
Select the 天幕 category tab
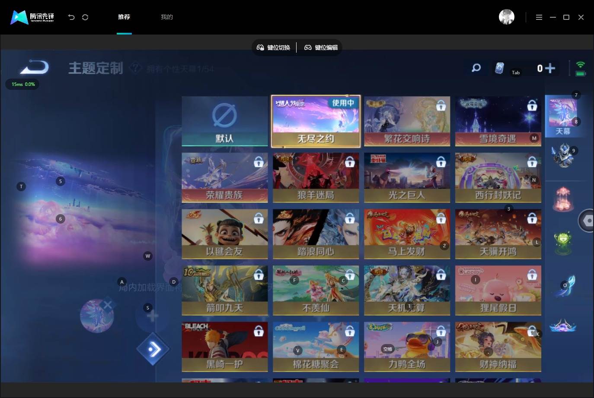click(563, 117)
